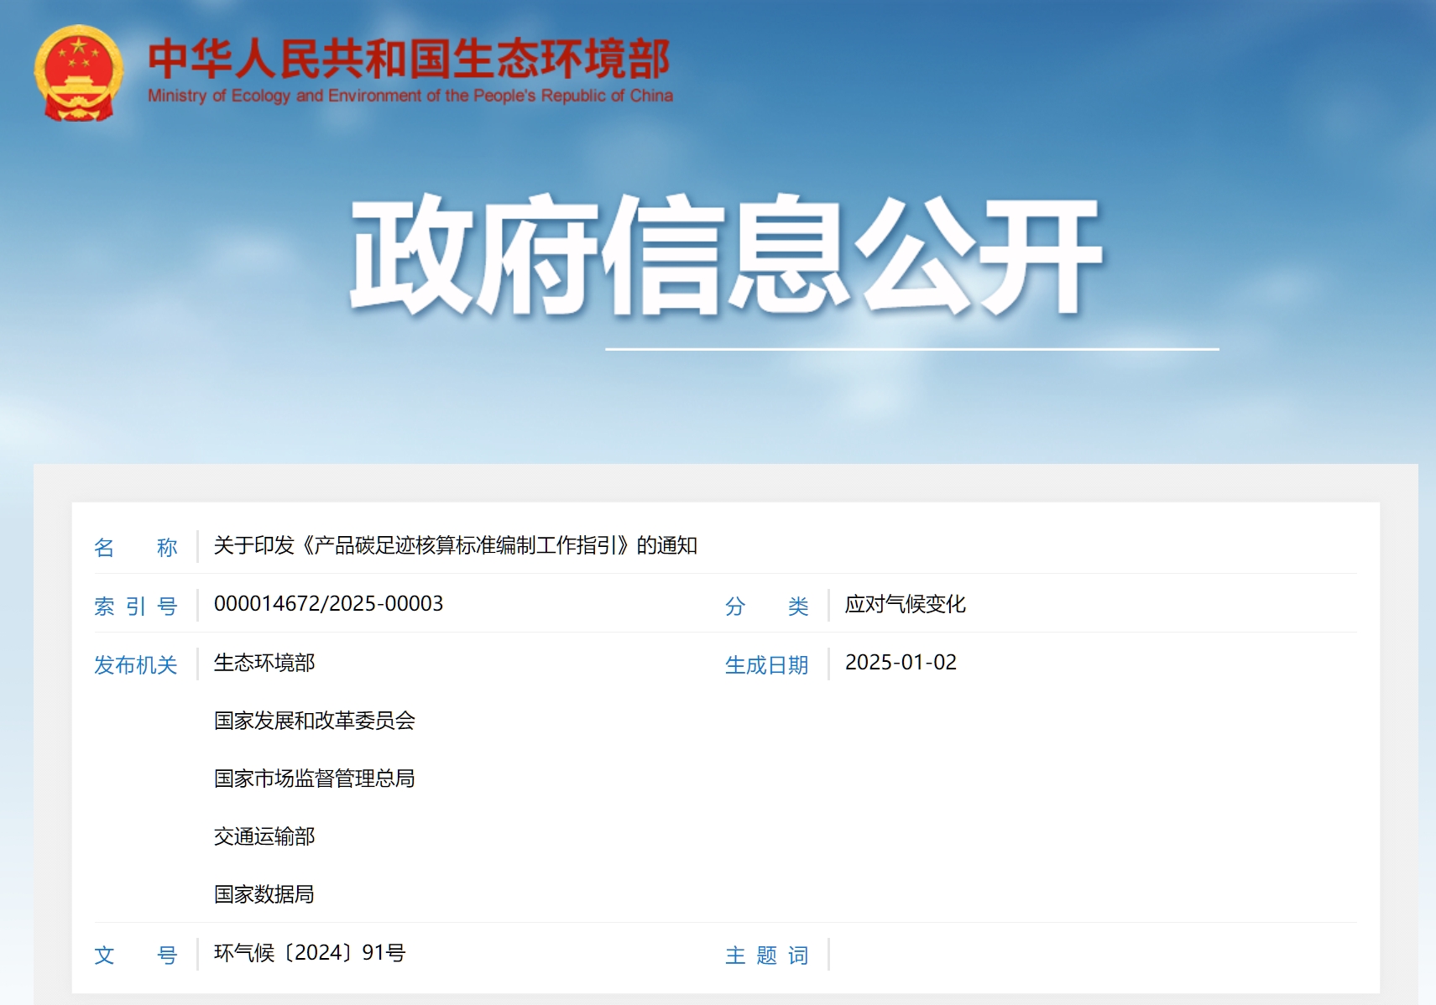Click the 索引号 field label
The image size is (1436, 1005).
coord(135,606)
